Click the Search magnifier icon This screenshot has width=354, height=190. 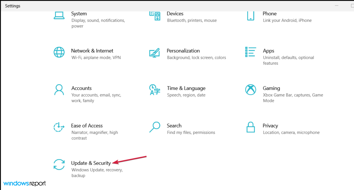point(155,127)
